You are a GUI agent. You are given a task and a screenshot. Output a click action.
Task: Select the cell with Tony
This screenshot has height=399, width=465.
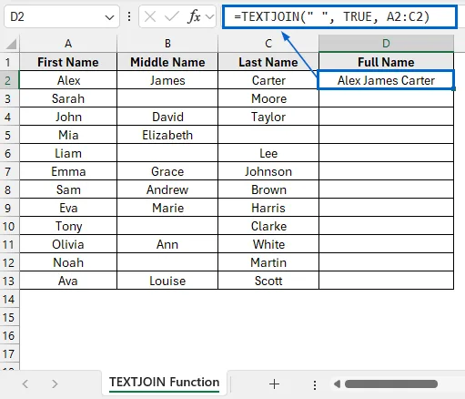tap(68, 226)
